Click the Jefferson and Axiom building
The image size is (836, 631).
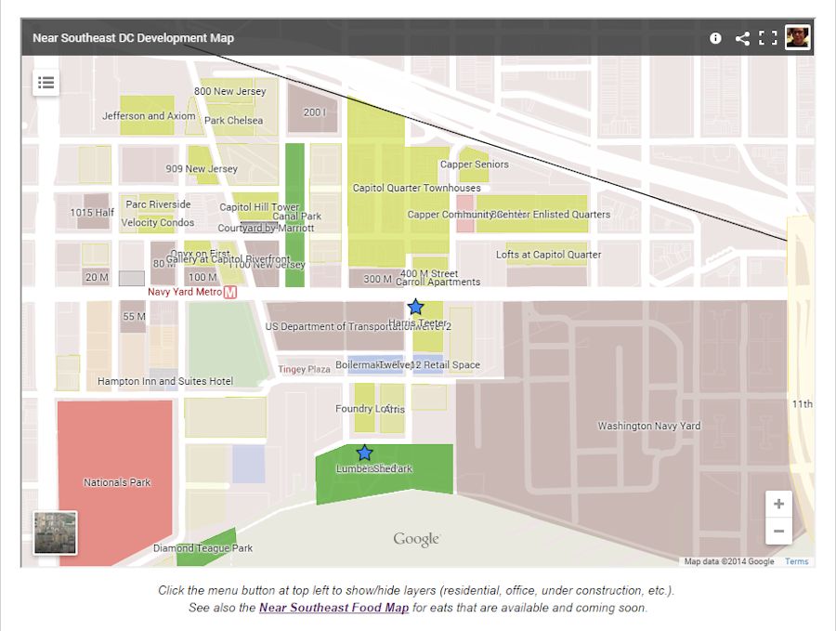147,116
